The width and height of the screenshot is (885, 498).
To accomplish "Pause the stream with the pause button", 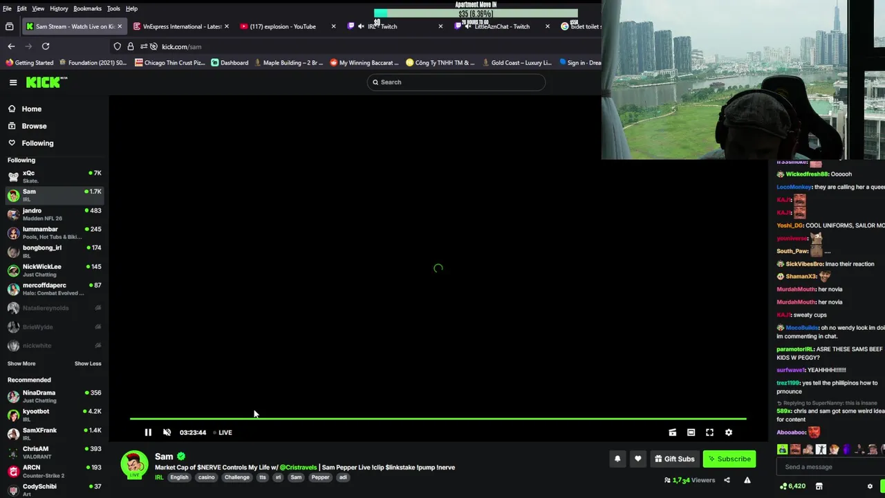I will (148, 432).
